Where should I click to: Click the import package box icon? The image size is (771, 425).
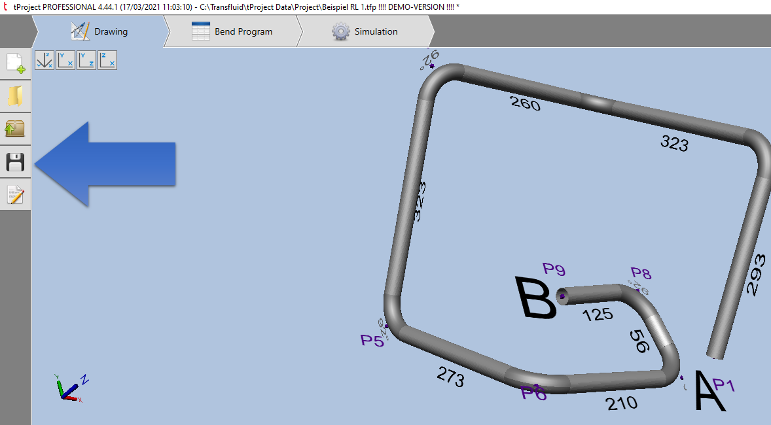click(15, 129)
